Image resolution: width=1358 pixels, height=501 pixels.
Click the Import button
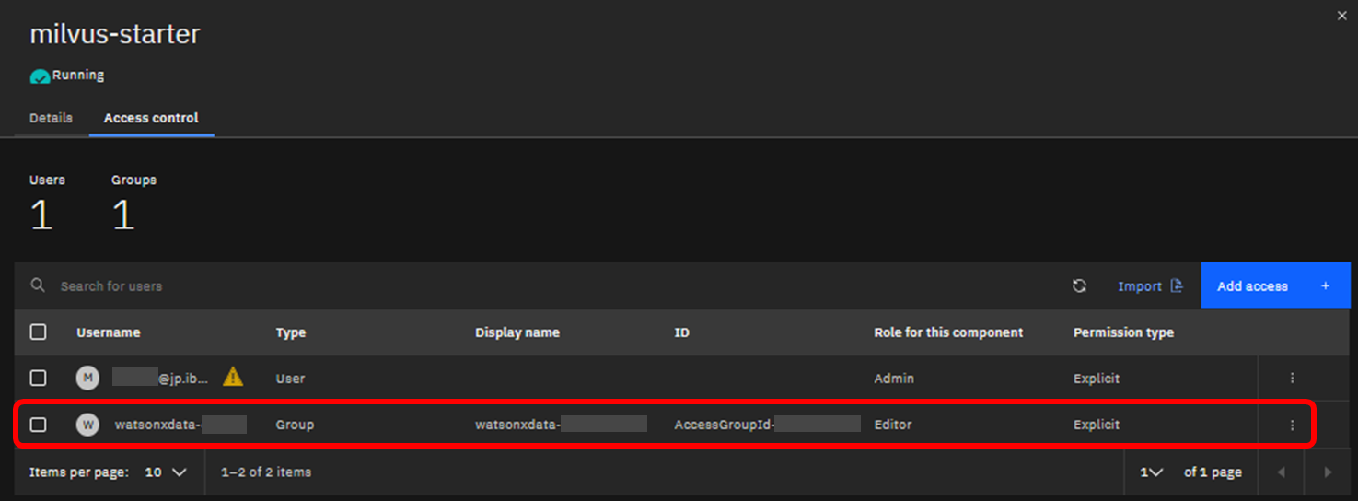click(x=1150, y=286)
